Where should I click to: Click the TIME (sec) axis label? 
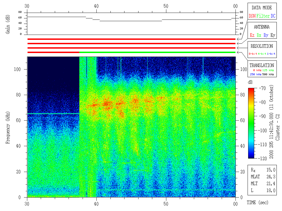257,203
